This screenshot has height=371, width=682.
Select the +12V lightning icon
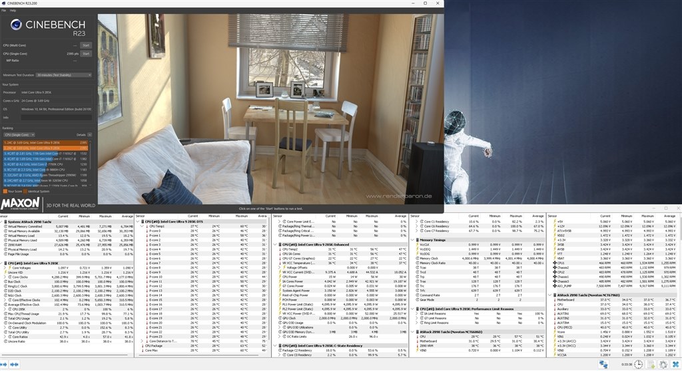[555, 226]
